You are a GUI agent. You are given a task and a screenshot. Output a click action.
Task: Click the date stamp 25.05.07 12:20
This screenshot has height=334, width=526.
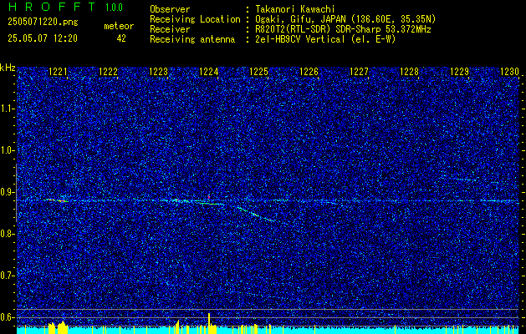(x=43, y=38)
